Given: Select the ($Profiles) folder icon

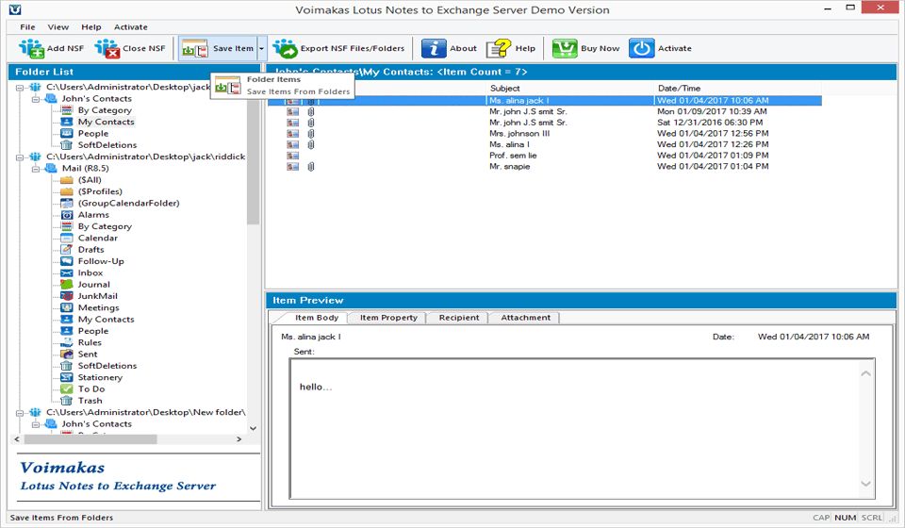Looking at the screenshot, I should pyautogui.click(x=67, y=191).
